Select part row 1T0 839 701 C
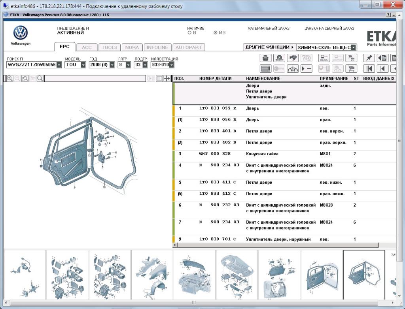Image resolution: width=405 pixels, height=309 pixels. (x=284, y=239)
